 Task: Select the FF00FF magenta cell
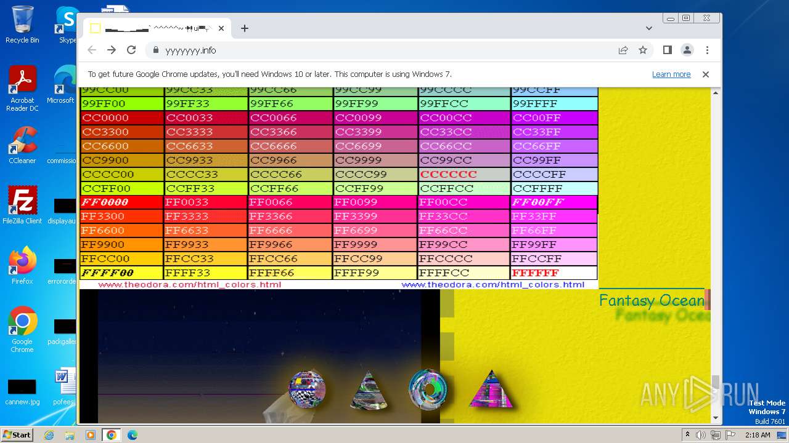[554, 202]
